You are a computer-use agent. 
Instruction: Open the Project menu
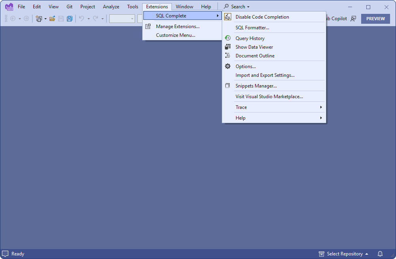(88, 7)
